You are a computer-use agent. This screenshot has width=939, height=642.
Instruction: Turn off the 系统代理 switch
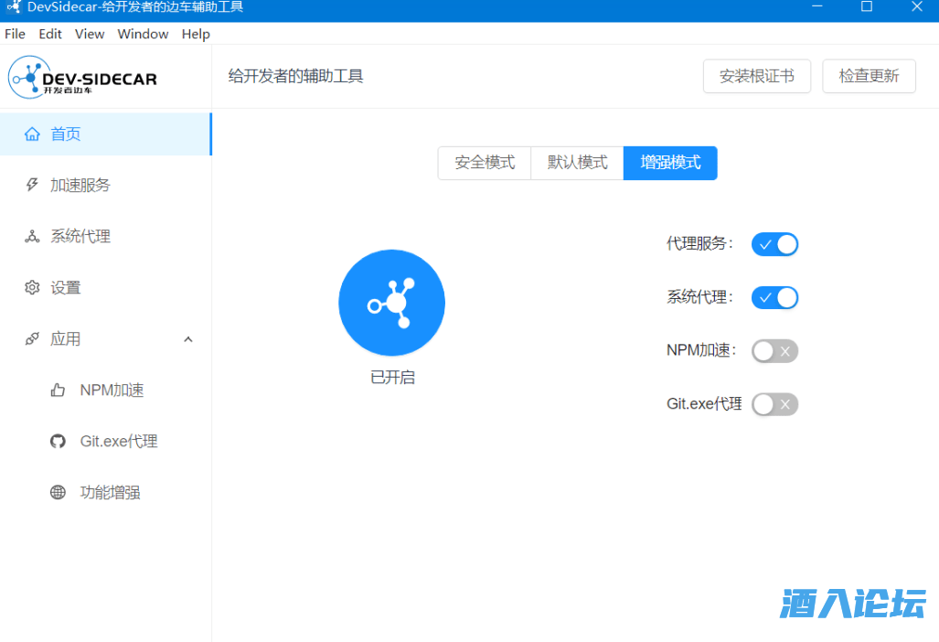pos(774,297)
